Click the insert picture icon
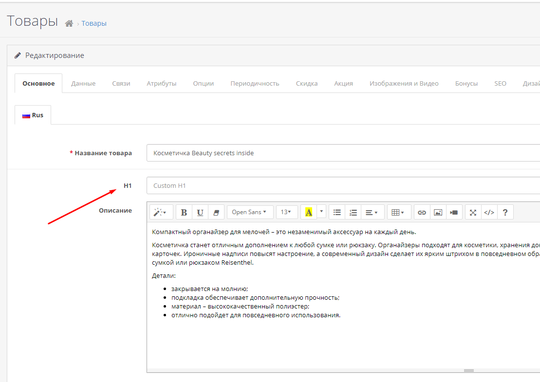Screen dimensions: 540x382 438,212
